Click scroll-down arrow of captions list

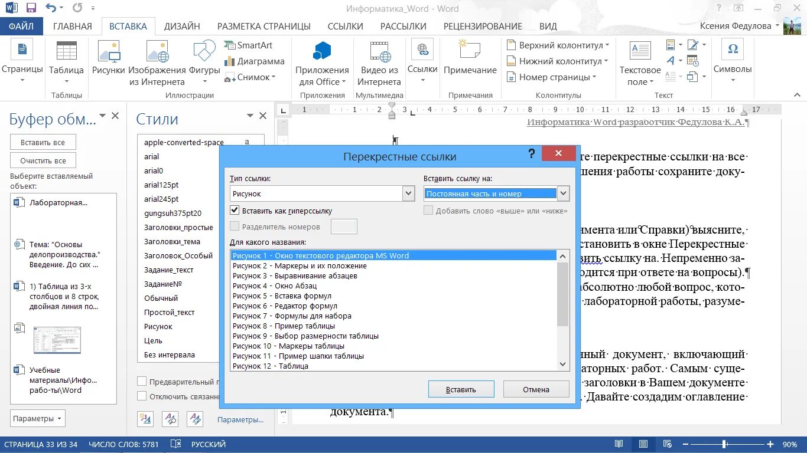click(562, 365)
